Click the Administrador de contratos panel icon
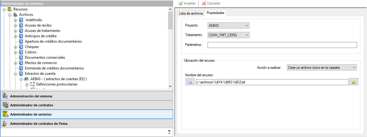The image size is (367, 137). click(x=5, y=105)
